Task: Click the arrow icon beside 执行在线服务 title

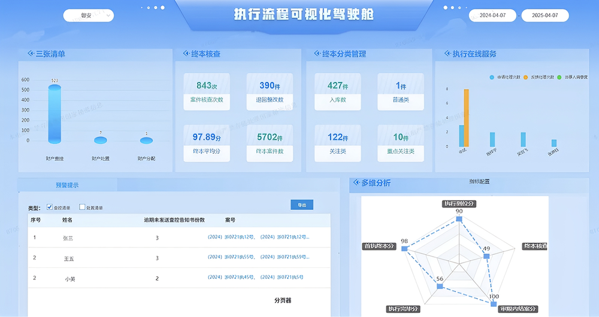Action: tap(447, 53)
